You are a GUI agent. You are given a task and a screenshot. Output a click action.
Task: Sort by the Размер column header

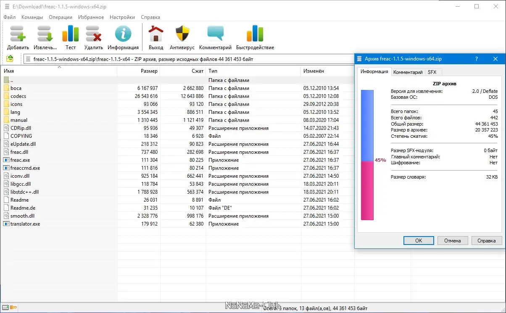pyautogui.click(x=138, y=71)
